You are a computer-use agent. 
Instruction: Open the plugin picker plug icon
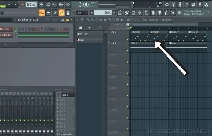point(160,13)
